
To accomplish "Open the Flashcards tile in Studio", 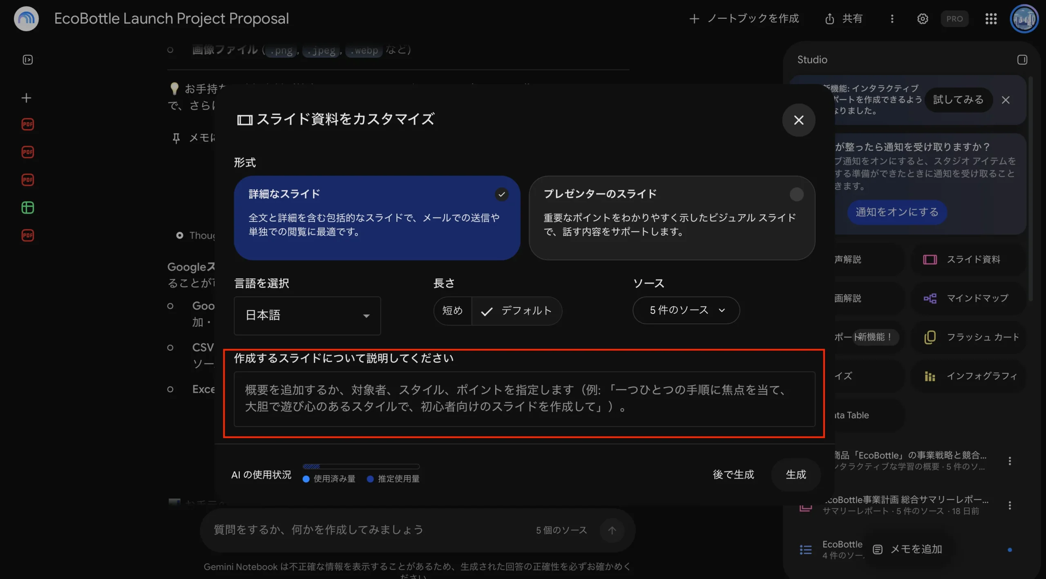I will (968, 337).
